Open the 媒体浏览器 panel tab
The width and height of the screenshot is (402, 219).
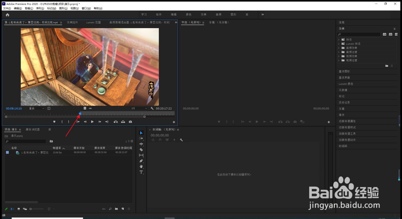tap(33, 130)
